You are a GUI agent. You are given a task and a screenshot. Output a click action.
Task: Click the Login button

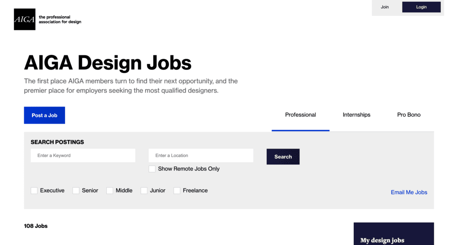[x=421, y=7]
